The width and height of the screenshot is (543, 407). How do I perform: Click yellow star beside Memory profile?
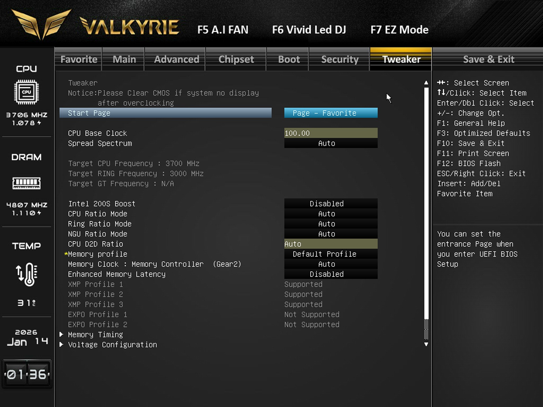[x=66, y=254]
